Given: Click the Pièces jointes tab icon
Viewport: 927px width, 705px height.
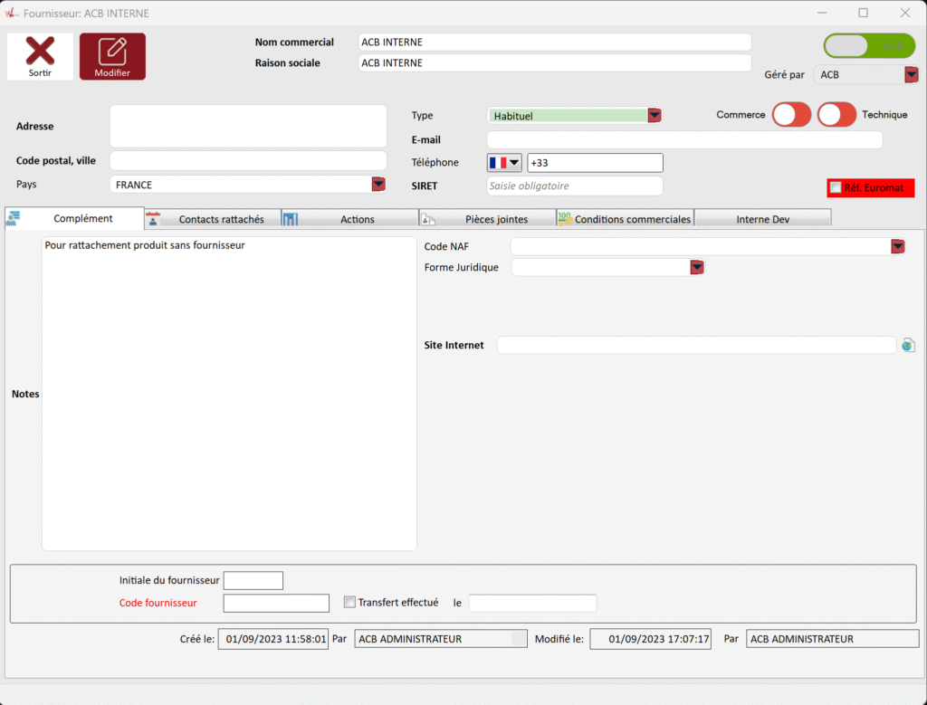Looking at the screenshot, I should coord(427,219).
